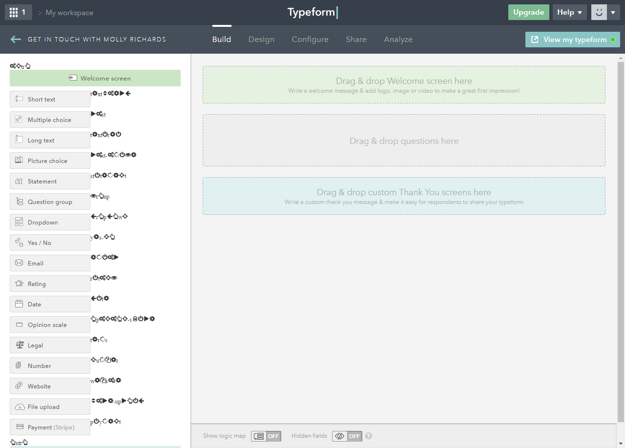Click the Upgrade button
The image size is (625, 448).
pos(528,12)
